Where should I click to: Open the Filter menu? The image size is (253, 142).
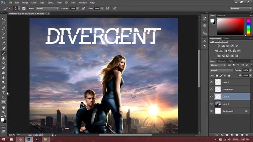59,3
